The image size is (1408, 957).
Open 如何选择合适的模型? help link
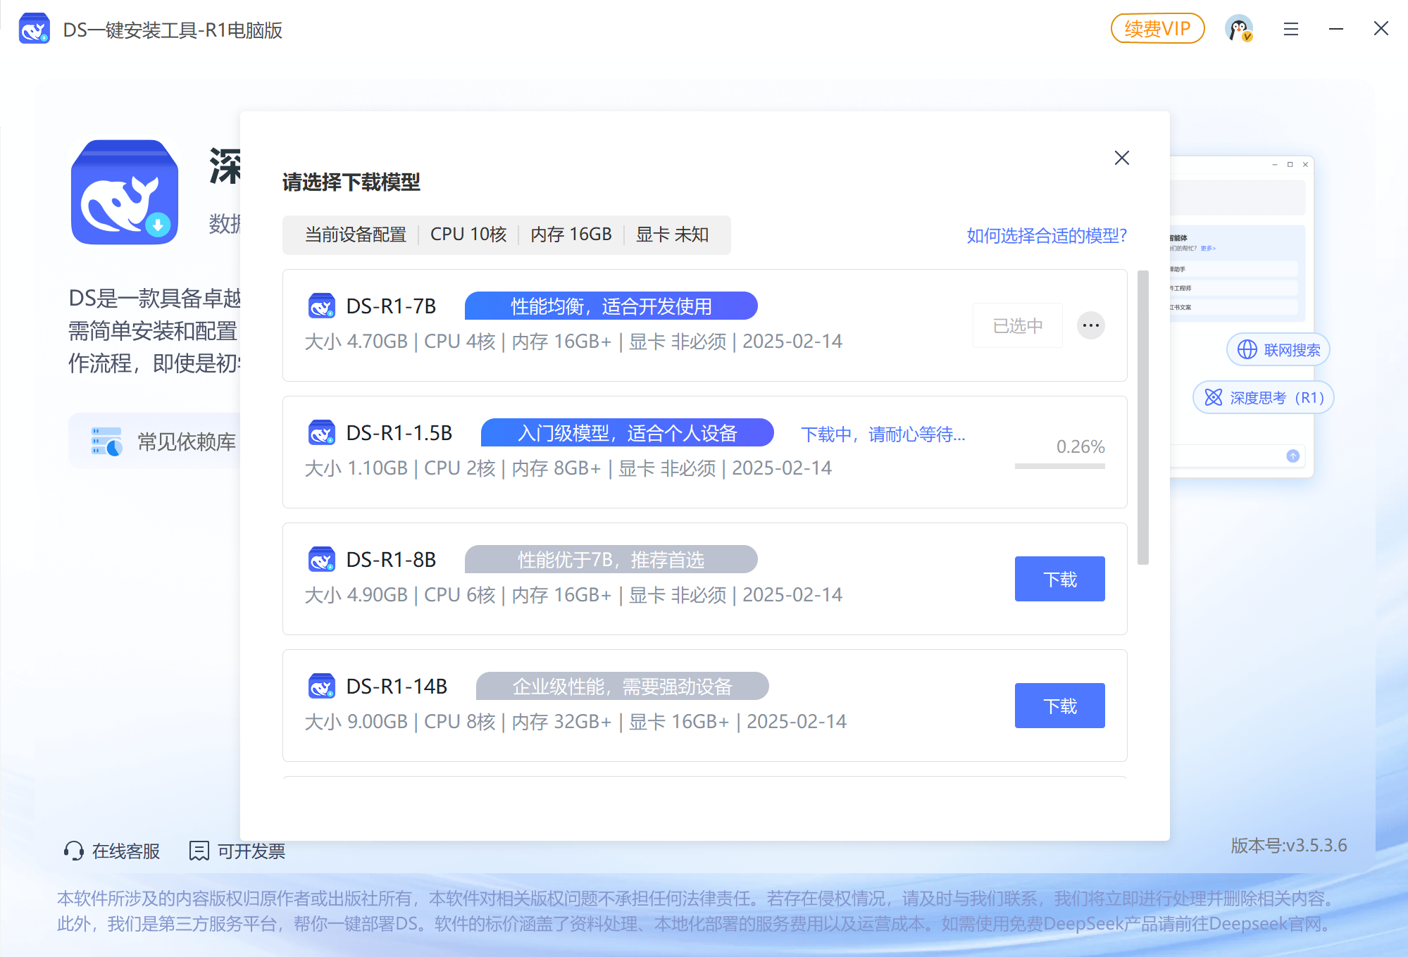point(1047,235)
